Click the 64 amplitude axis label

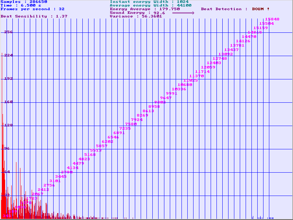click(7, 172)
